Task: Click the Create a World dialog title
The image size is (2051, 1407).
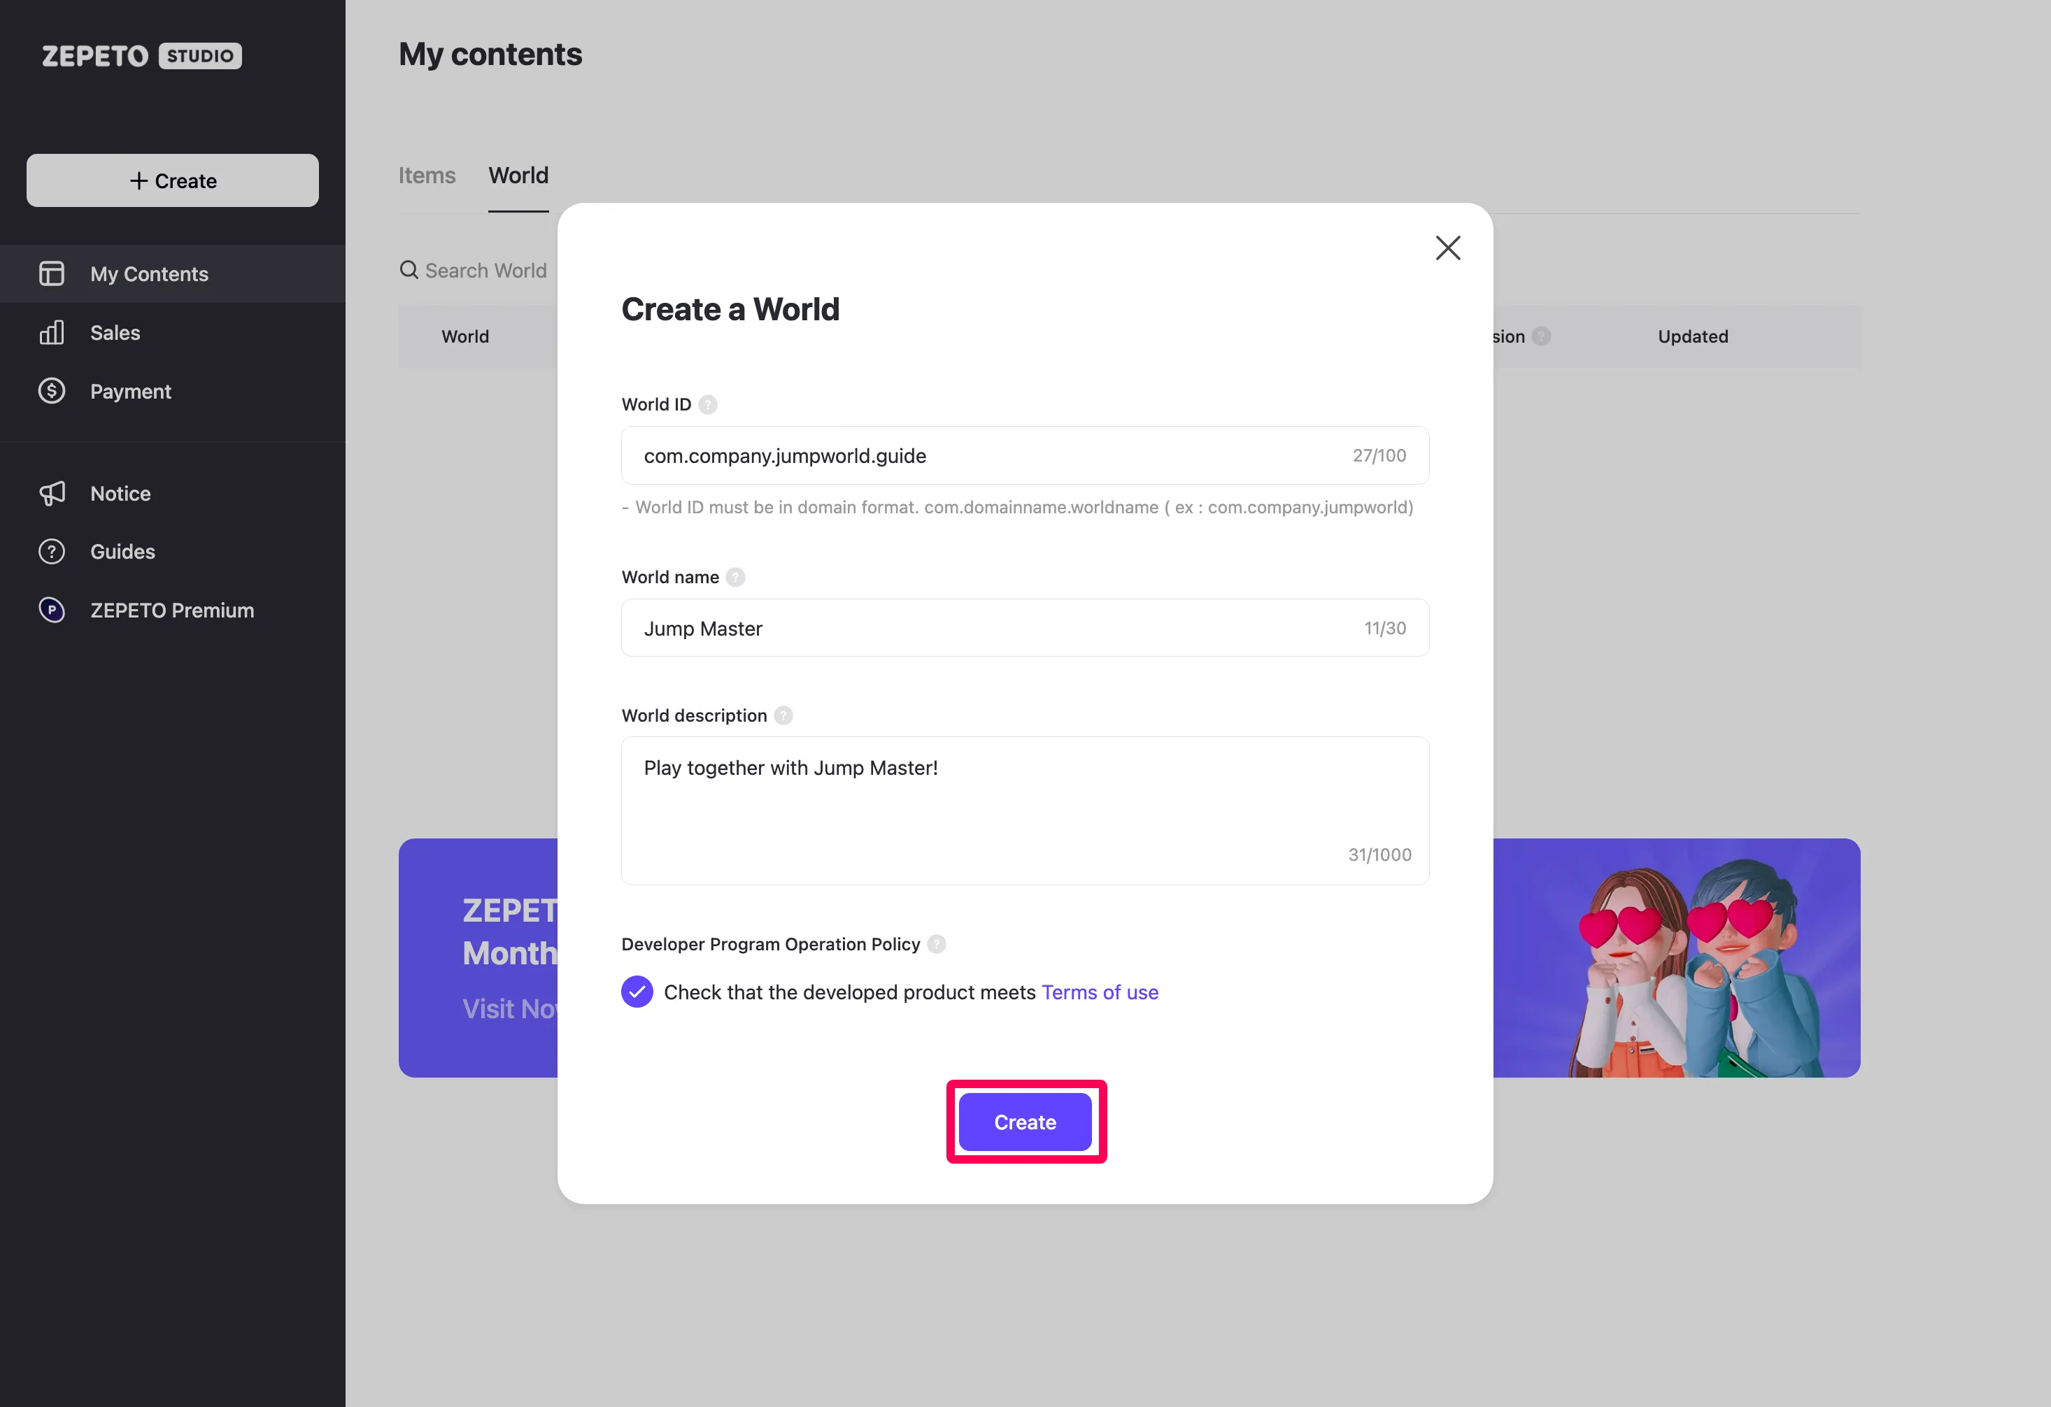Action: [x=731, y=310]
